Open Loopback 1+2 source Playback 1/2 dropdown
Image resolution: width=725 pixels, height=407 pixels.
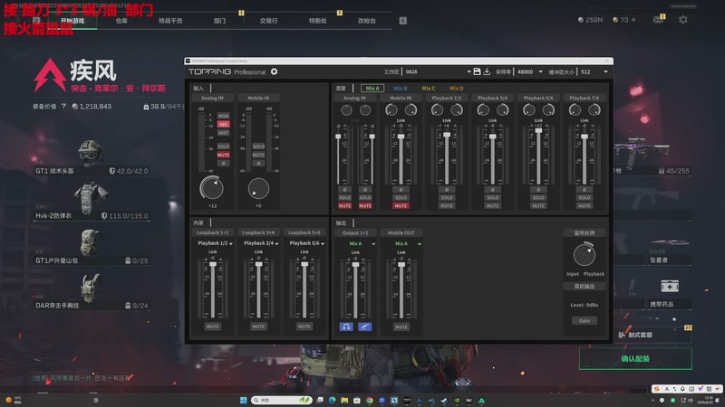(215, 243)
